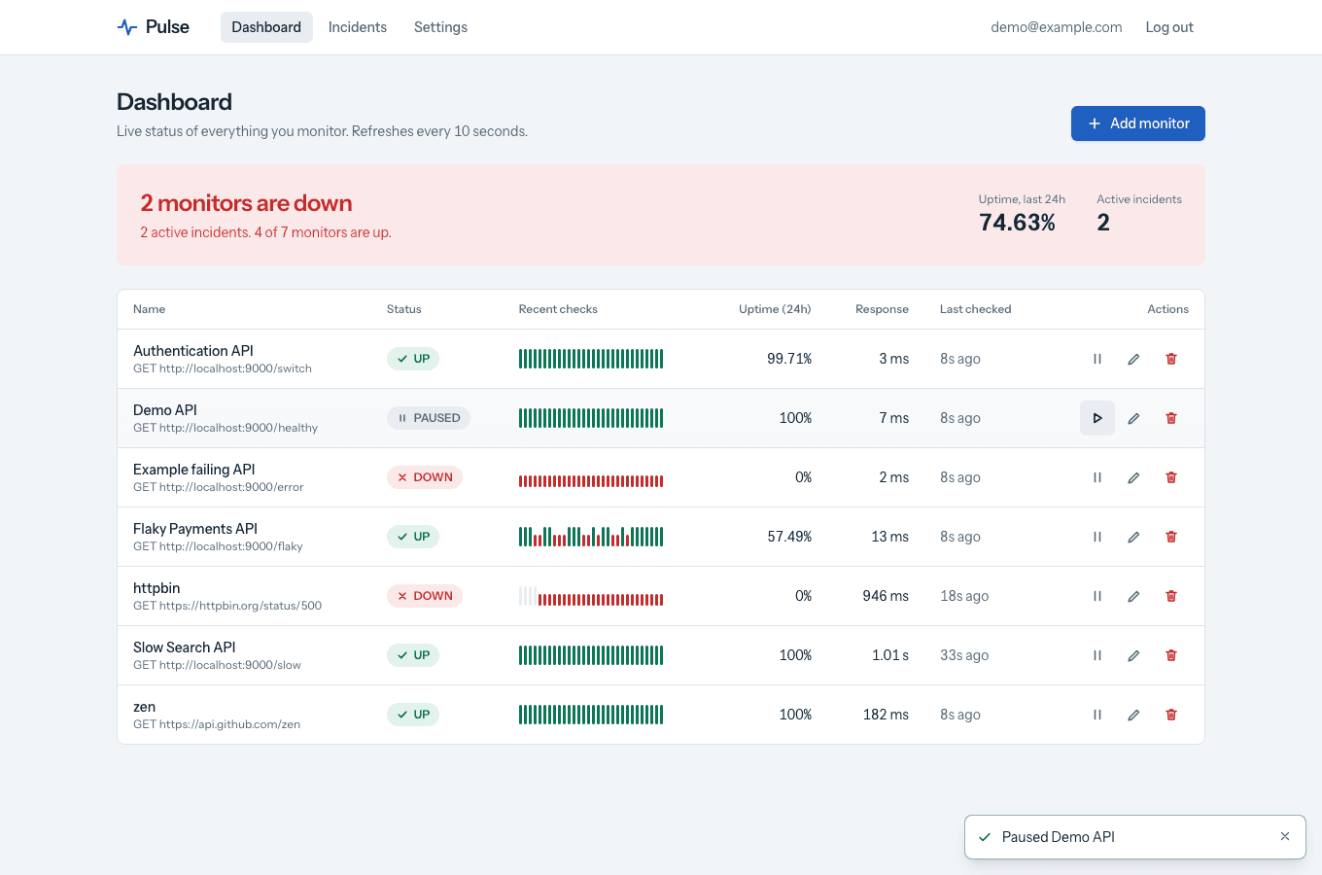Viewport: 1322px width, 875px height.
Task: Delete the httpbin monitor
Action: tap(1171, 596)
